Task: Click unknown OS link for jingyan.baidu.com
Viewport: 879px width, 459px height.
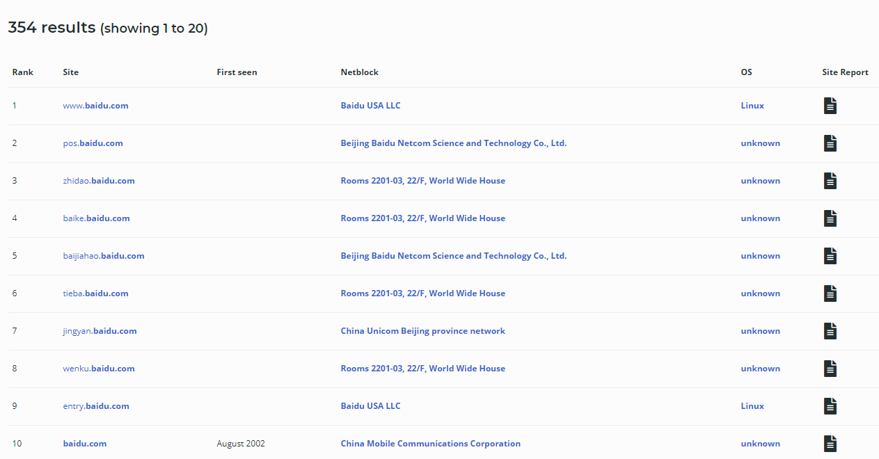Action: tap(760, 331)
